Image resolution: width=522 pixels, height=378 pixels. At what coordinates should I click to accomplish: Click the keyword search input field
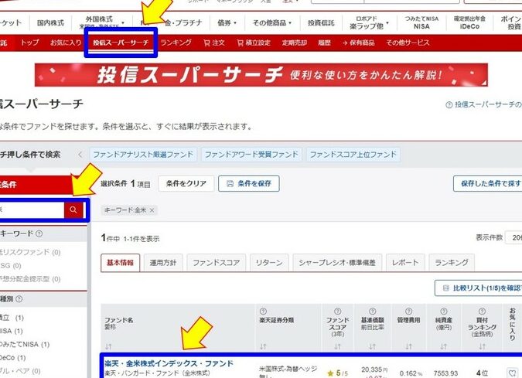pyautogui.click(x=32, y=209)
